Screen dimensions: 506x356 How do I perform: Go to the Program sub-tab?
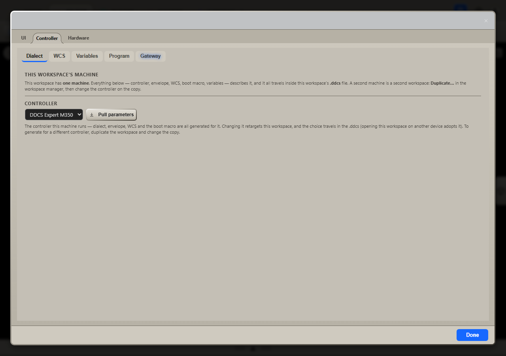point(119,56)
